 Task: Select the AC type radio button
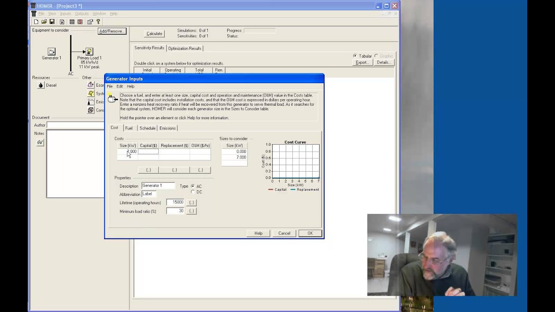click(x=193, y=186)
